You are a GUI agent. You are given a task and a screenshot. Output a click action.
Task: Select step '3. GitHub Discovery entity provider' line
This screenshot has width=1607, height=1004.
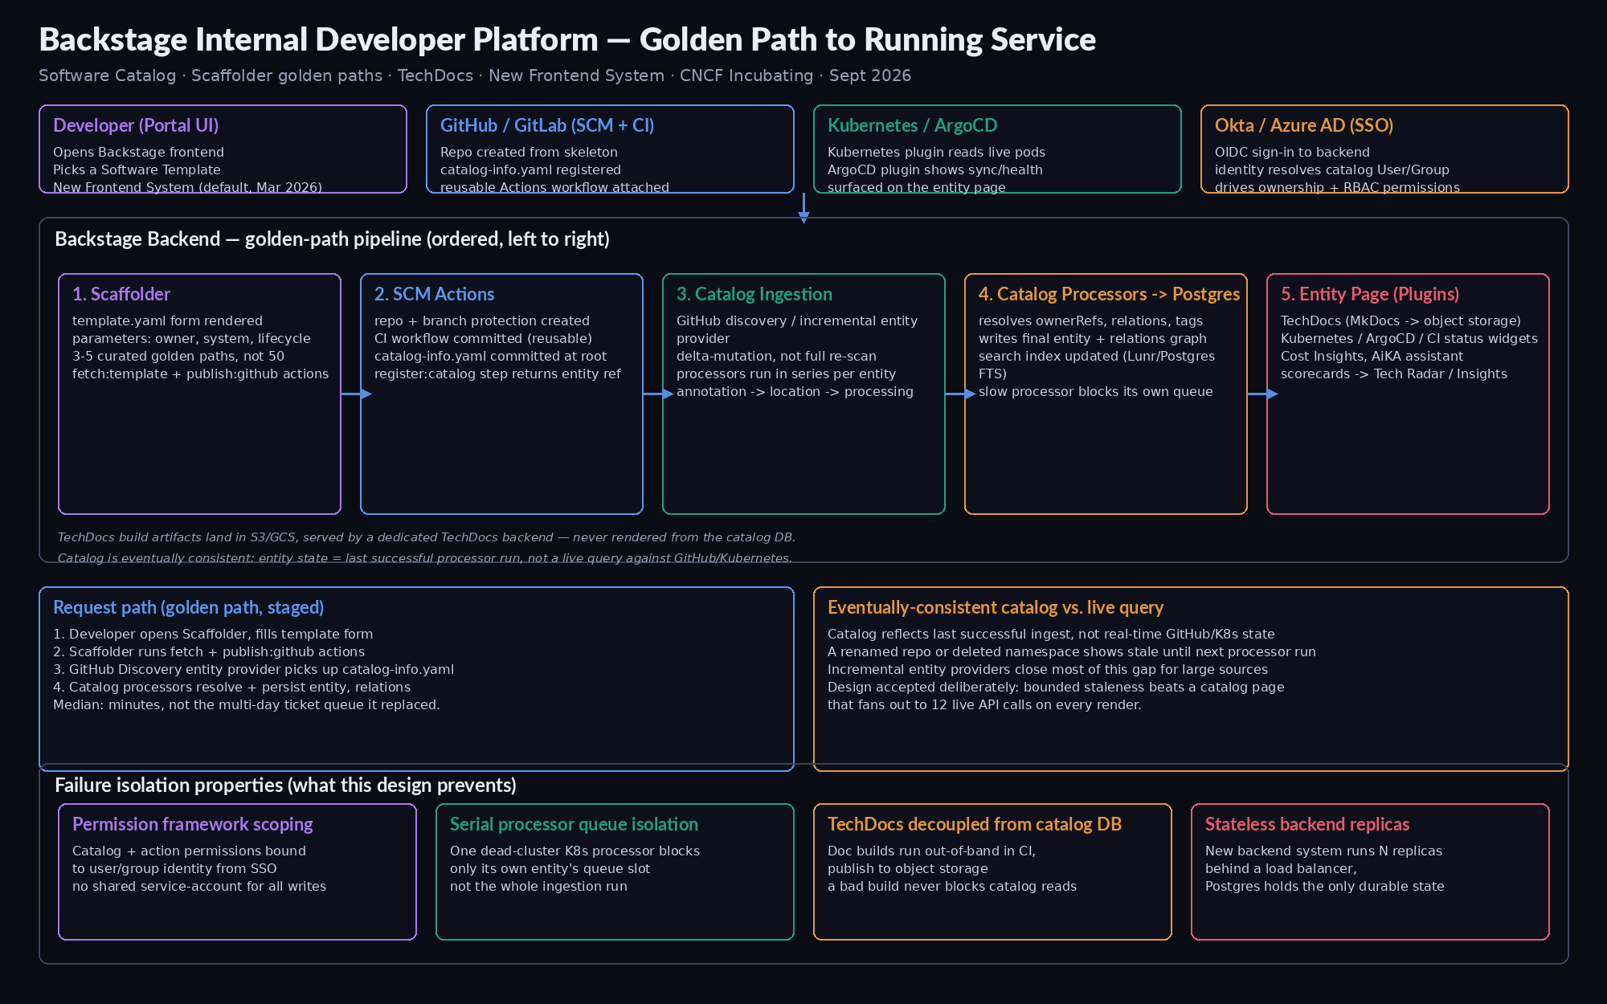click(x=253, y=669)
